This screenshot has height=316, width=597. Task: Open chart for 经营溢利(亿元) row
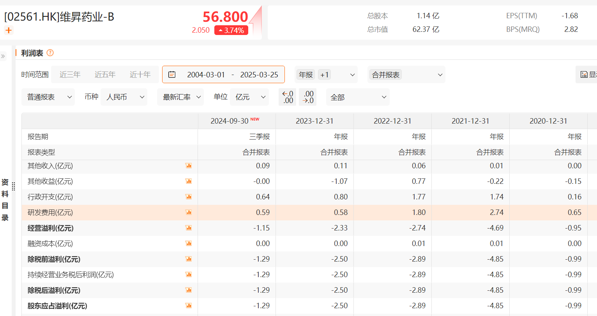click(x=189, y=228)
